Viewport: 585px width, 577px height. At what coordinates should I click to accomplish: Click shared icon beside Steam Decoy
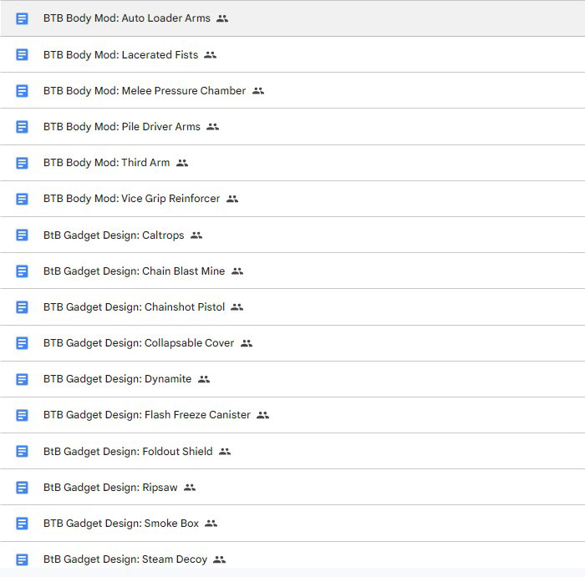coord(219,559)
